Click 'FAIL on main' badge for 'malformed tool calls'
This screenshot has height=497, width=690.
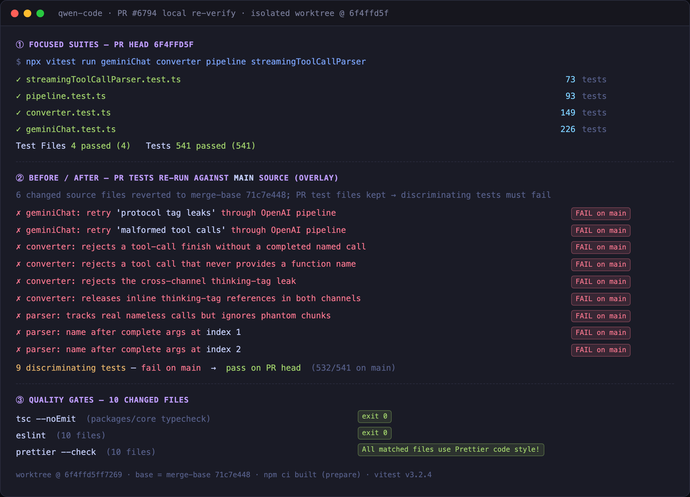click(601, 231)
